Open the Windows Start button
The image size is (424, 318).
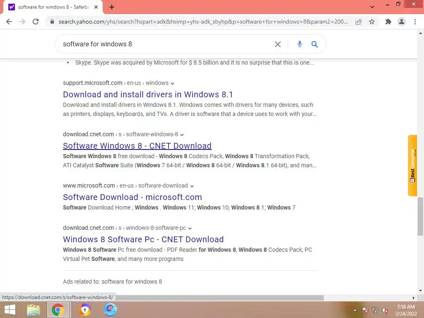(10, 310)
